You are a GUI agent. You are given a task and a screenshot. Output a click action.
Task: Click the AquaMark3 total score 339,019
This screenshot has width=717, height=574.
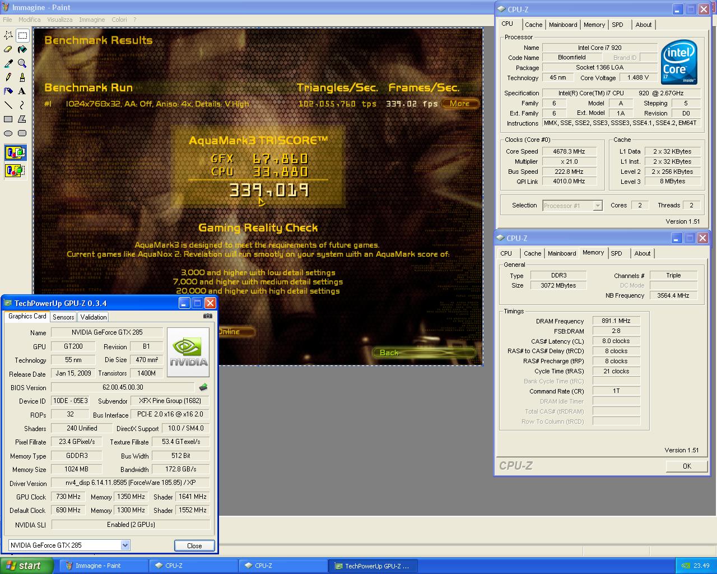click(269, 191)
